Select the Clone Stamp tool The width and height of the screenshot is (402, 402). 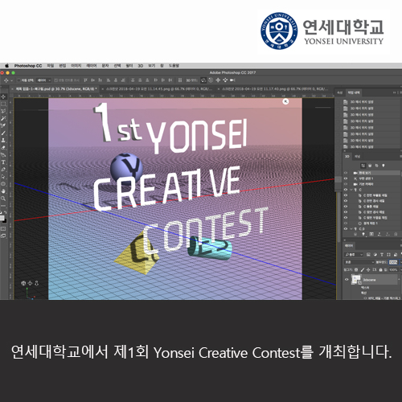pos(3,140)
